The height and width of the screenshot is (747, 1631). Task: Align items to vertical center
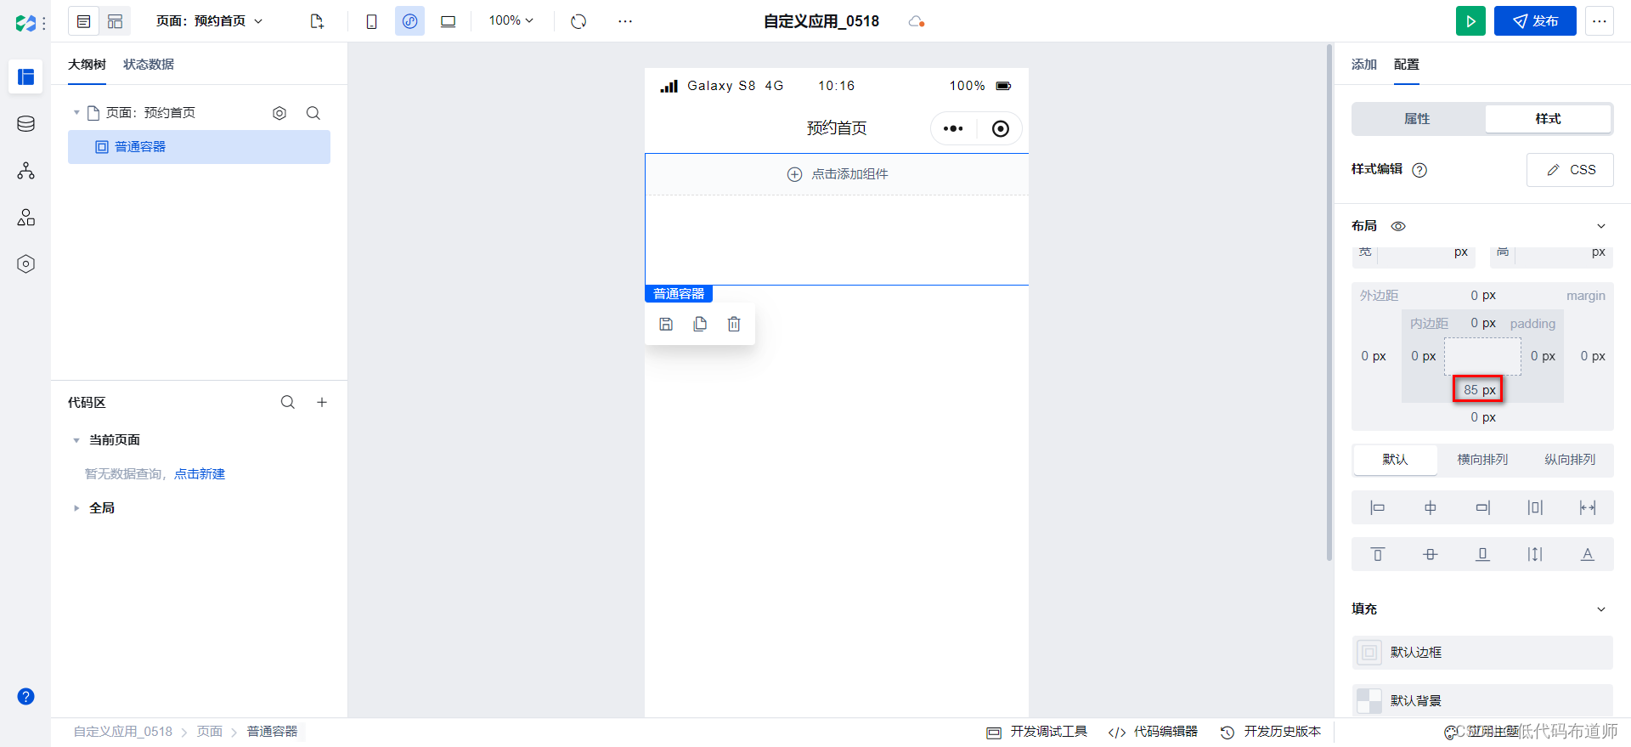click(1431, 554)
